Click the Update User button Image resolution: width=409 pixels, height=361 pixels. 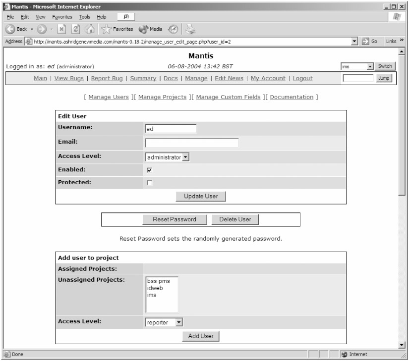pos(201,196)
